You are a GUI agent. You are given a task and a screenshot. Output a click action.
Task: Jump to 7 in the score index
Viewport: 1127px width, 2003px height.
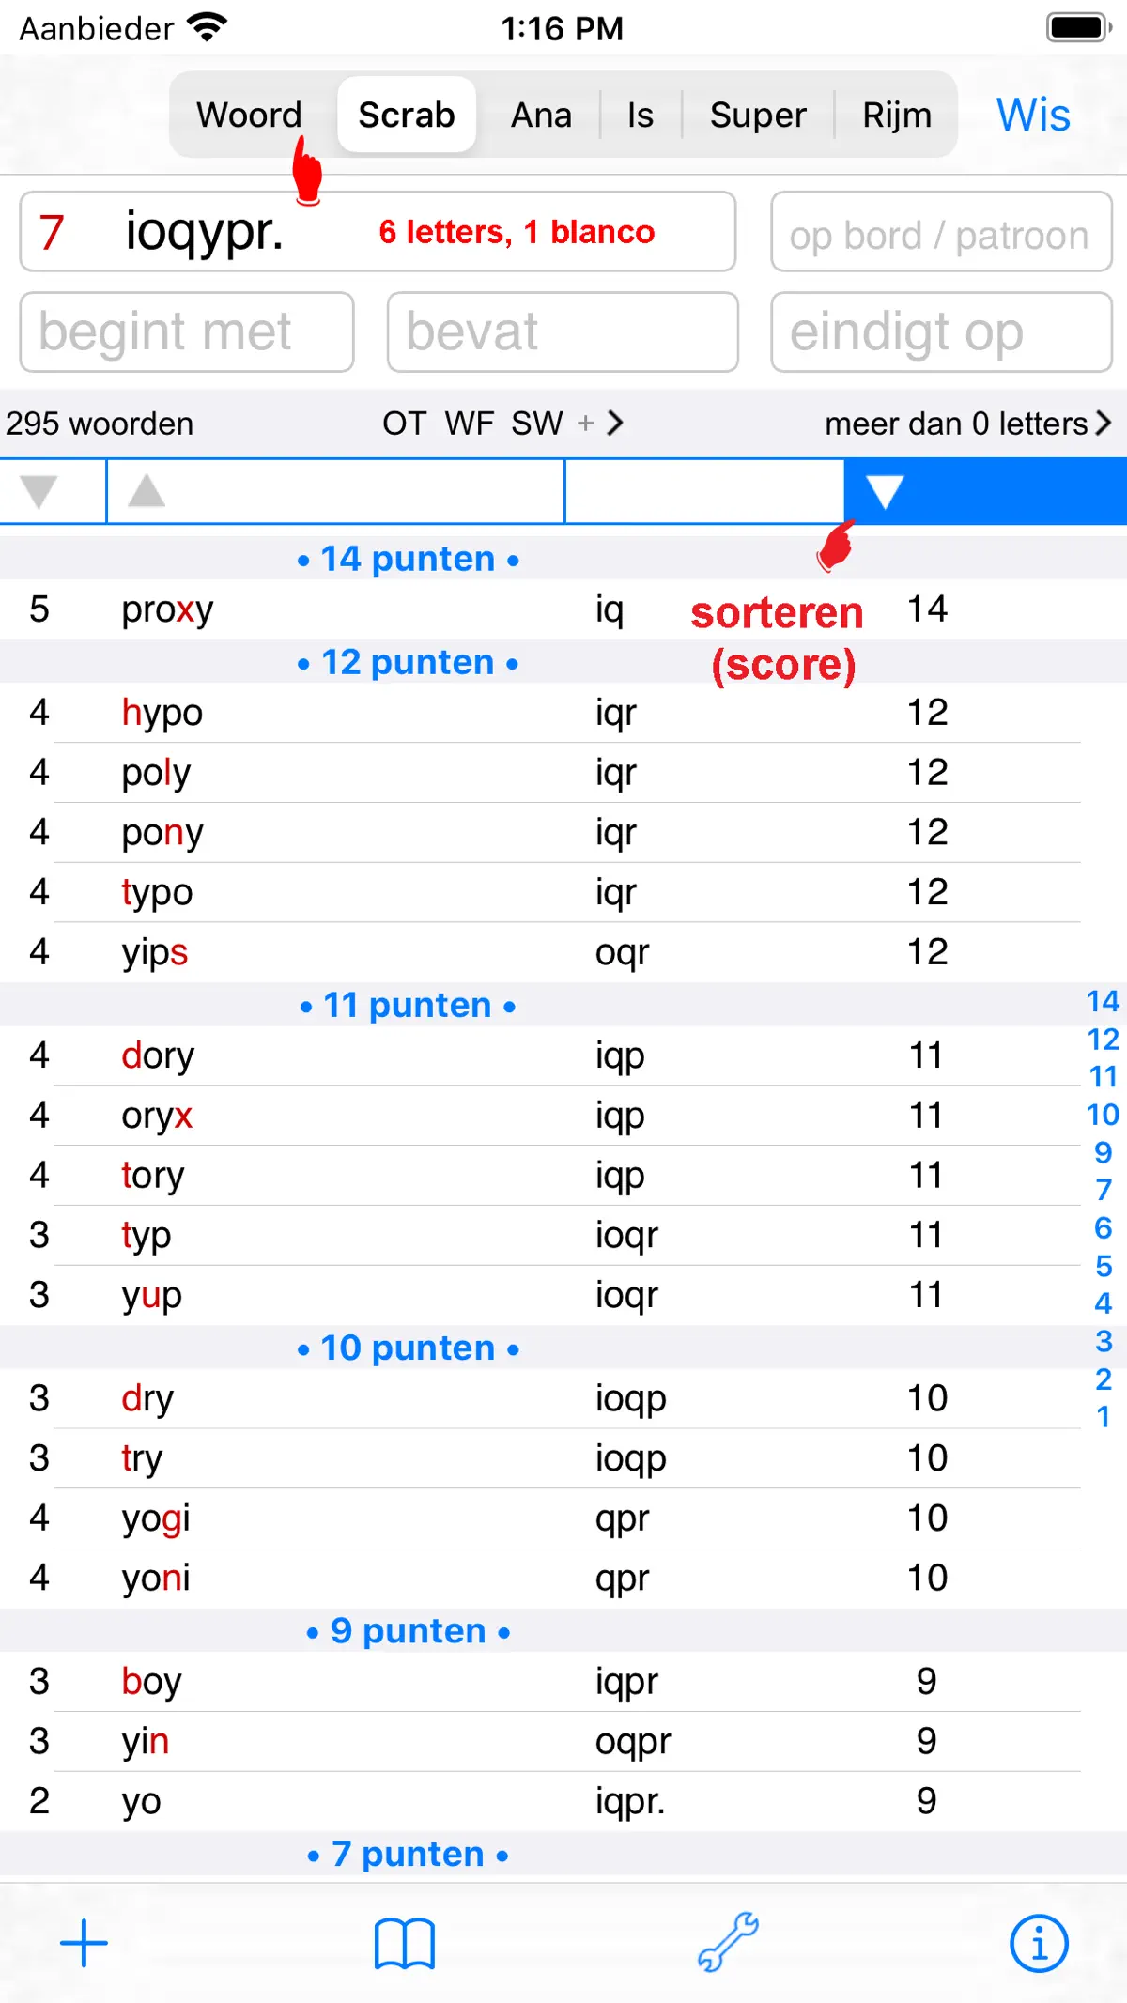click(x=1104, y=1191)
